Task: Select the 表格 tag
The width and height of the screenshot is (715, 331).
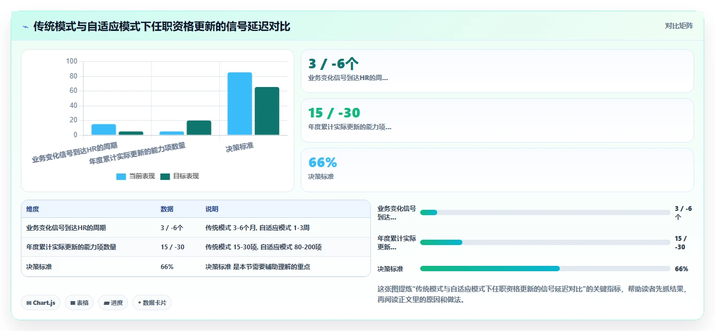Action: tap(79, 303)
